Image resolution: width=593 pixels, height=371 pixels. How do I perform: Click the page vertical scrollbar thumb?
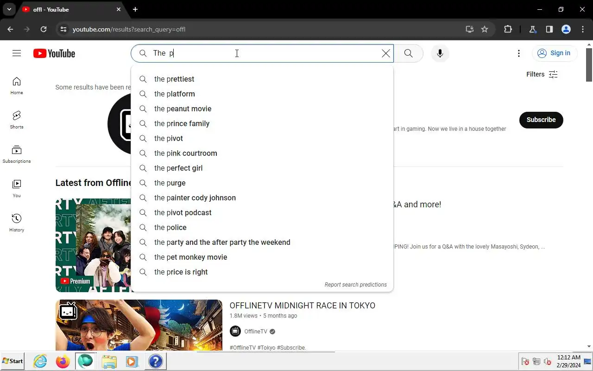(x=589, y=64)
